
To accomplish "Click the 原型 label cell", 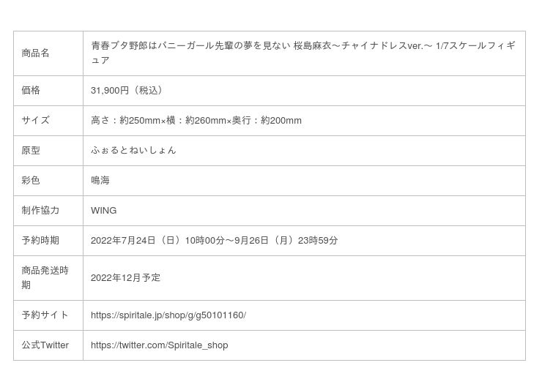I will point(31,151).
